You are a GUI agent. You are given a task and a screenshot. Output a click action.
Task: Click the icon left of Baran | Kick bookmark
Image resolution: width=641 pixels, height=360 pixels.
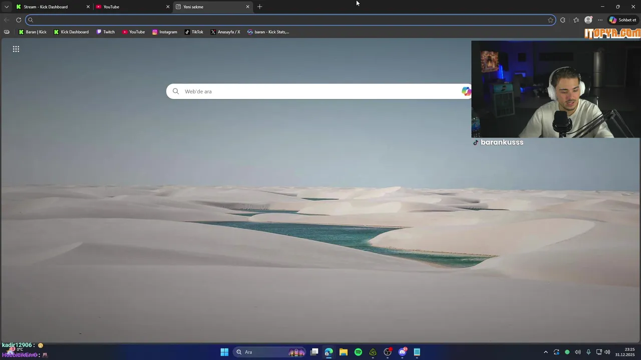click(7, 32)
